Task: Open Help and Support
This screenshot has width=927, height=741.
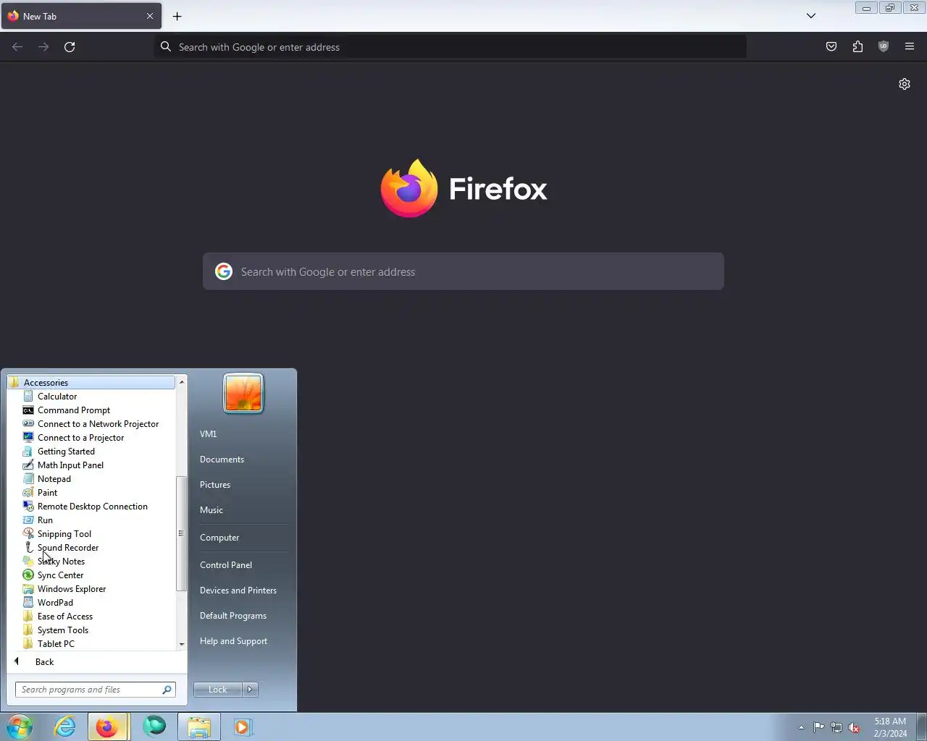Action: (233, 641)
